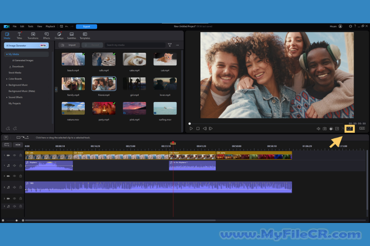Select the party.mp4 thumbnail

[104, 108]
